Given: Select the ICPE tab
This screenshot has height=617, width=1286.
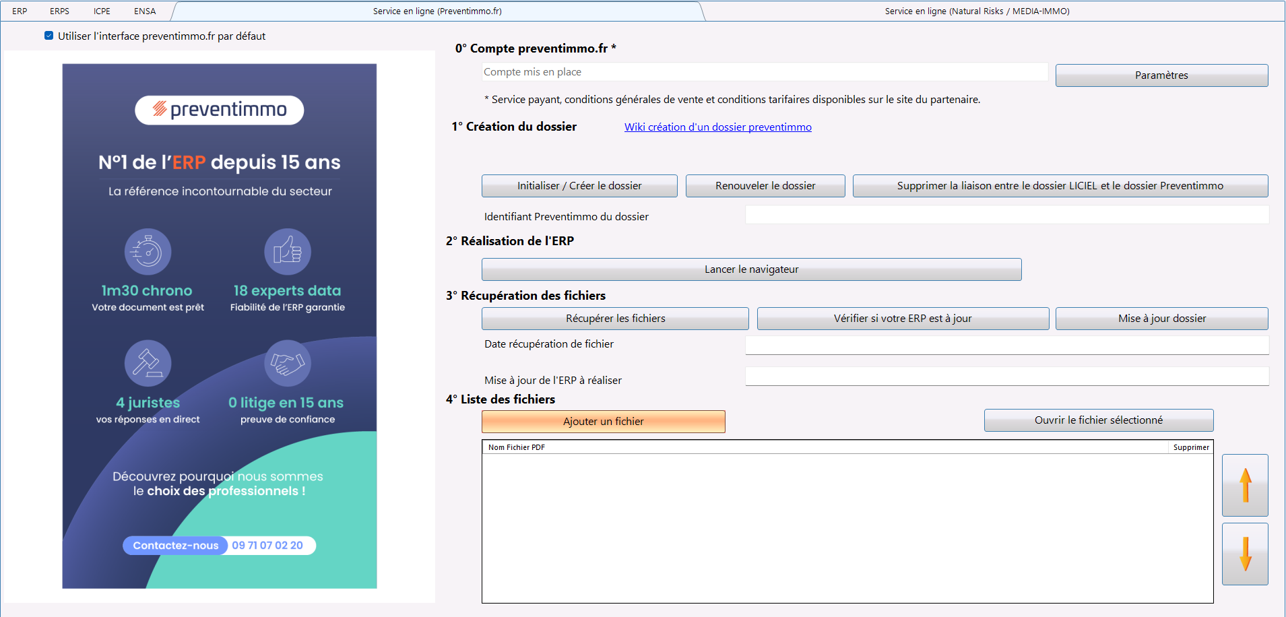Looking at the screenshot, I should (x=102, y=11).
